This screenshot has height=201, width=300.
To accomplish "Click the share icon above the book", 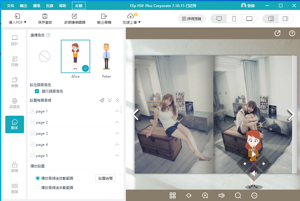I will (x=277, y=33).
